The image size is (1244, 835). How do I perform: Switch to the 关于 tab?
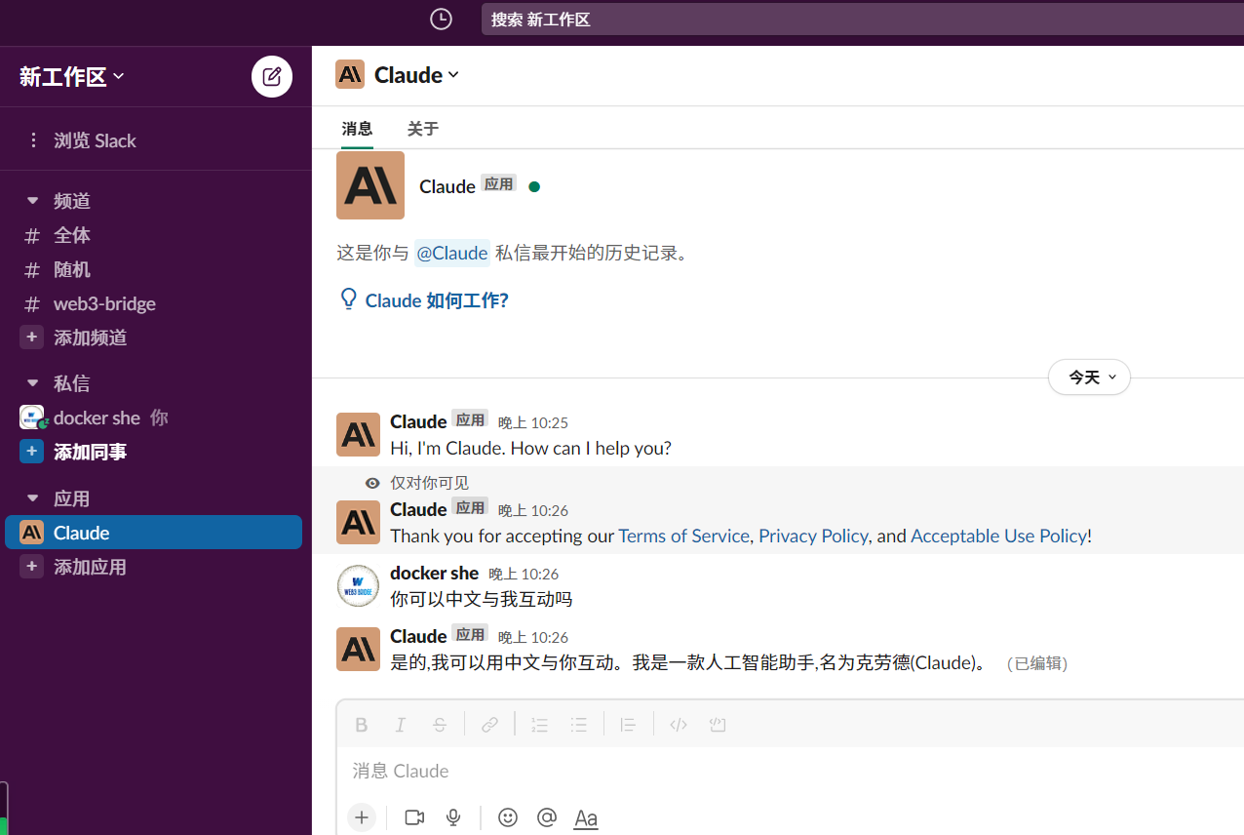point(423,129)
